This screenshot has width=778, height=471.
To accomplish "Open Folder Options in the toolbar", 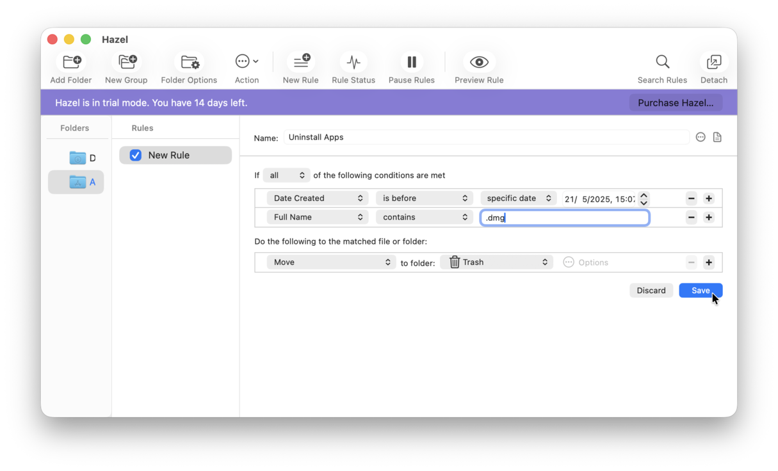I will pyautogui.click(x=190, y=62).
